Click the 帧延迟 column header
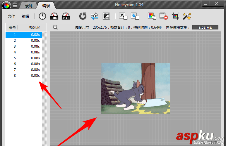 click(35, 27)
